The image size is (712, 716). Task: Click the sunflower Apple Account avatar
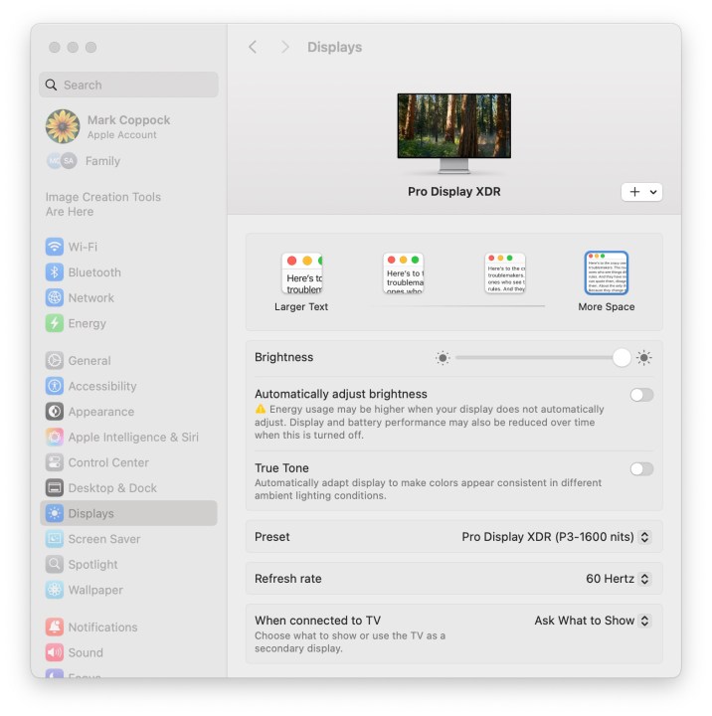pos(63,126)
